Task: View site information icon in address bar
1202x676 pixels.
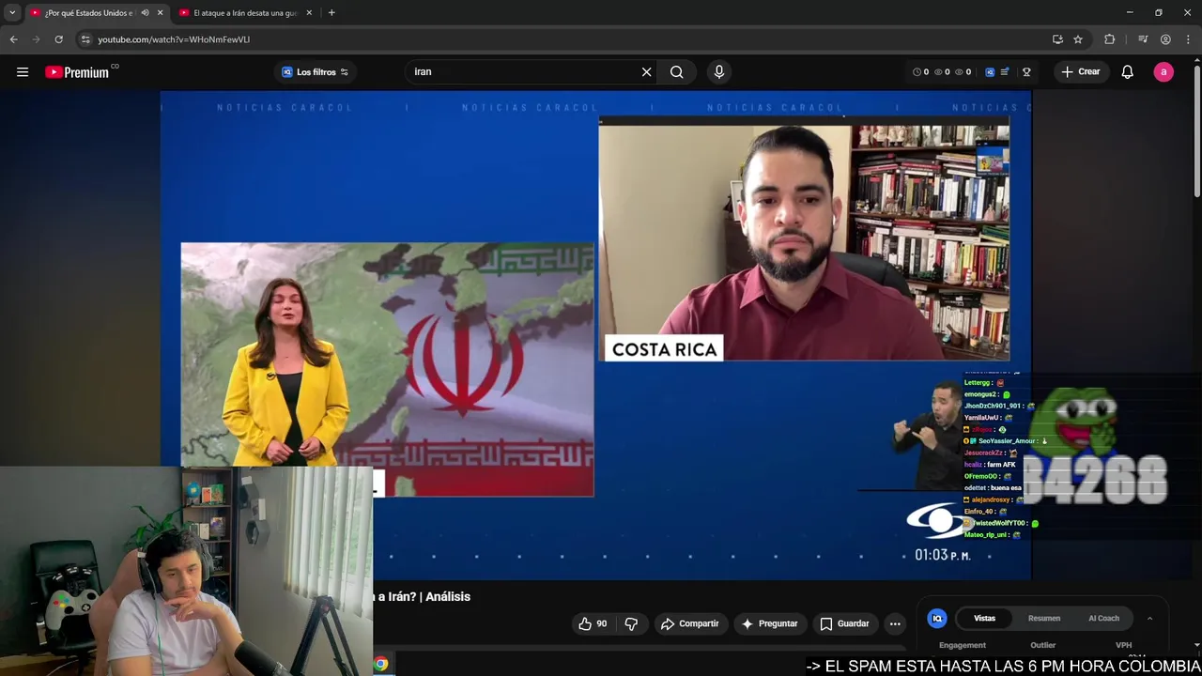Action: 85,39
